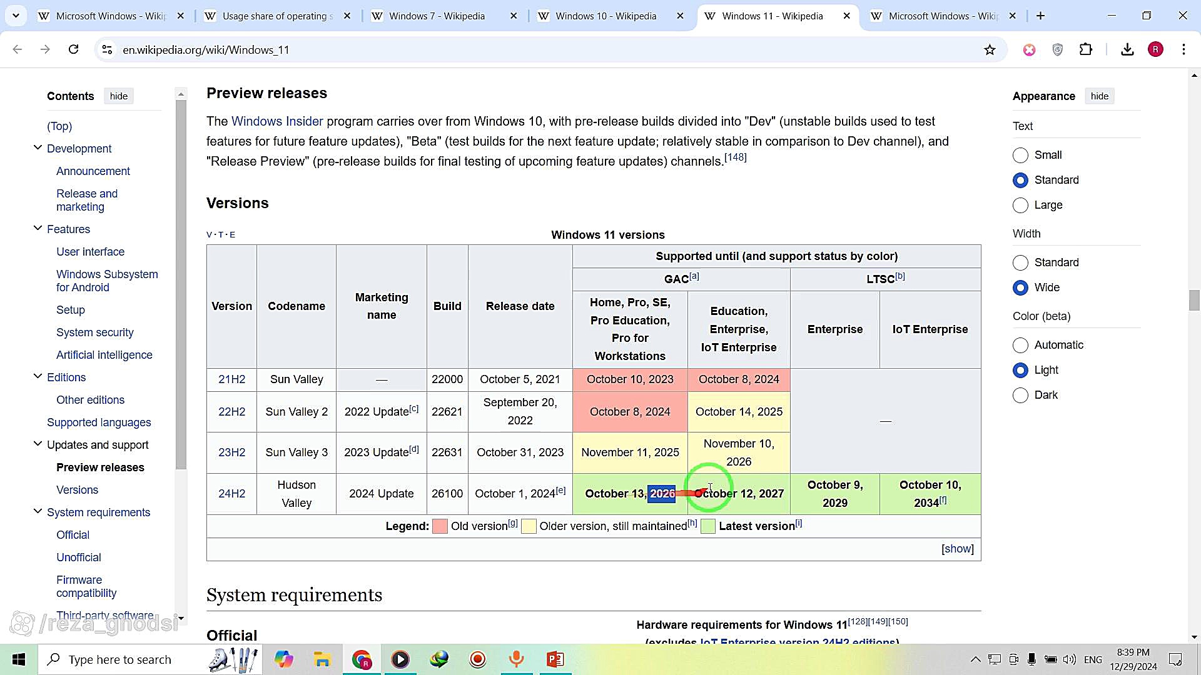This screenshot has height=675, width=1201.
Task: Open the volume control in system tray
Action: click(x=1070, y=659)
